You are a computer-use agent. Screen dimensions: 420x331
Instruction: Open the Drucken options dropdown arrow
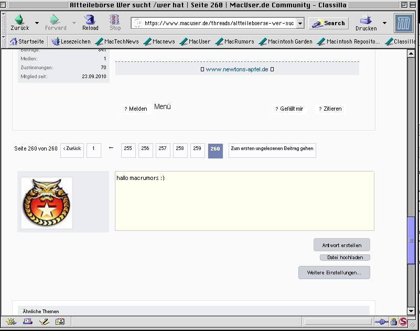tap(384, 23)
